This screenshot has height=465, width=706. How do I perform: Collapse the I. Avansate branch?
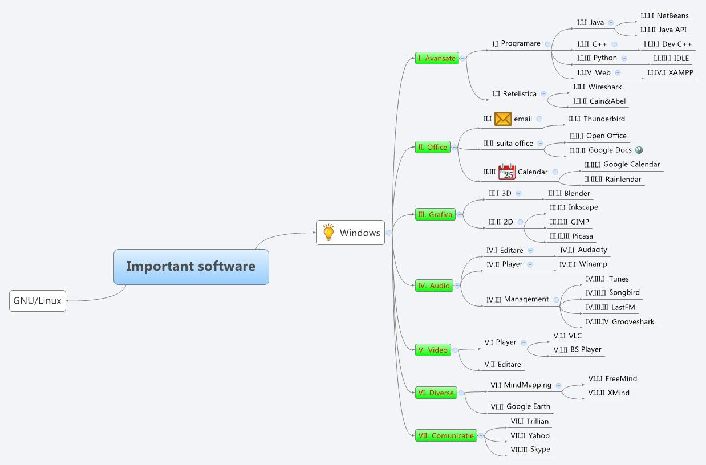tap(462, 58)
